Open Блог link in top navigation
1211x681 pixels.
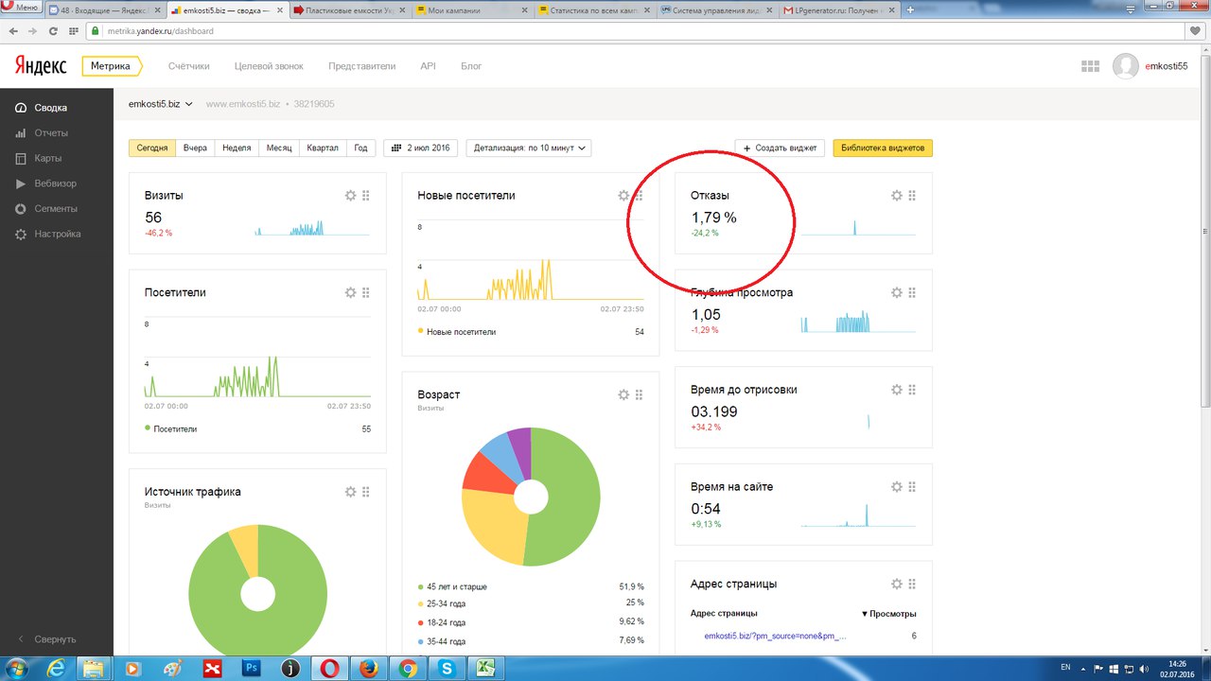pos(471,66)
